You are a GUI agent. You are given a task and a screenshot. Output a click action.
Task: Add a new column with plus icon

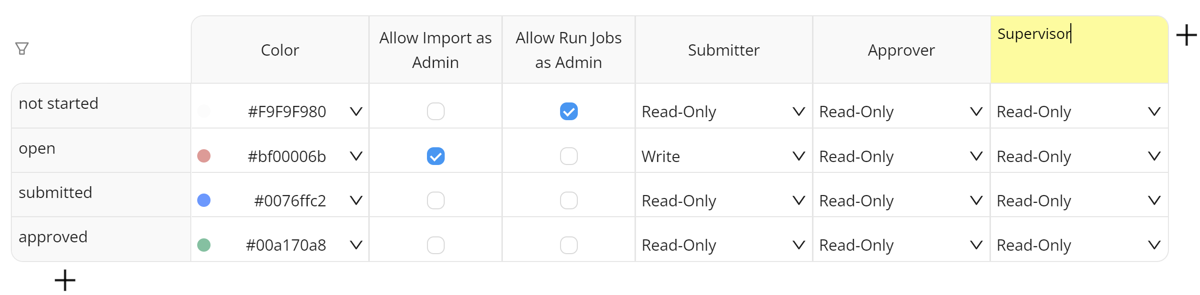1186,35
